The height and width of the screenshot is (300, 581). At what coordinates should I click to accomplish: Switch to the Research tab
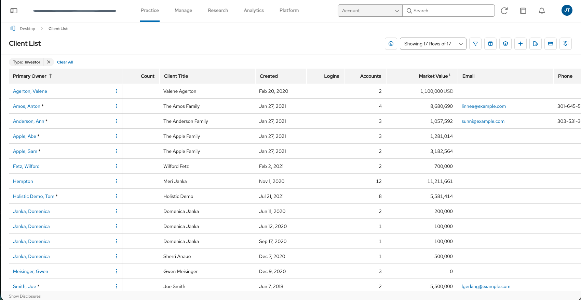click(x=218, y=11)
